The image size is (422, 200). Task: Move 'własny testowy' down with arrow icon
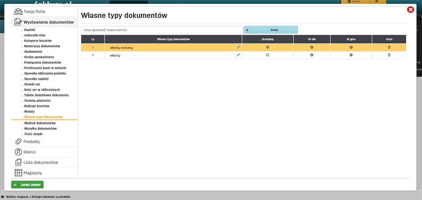(312, 47)
